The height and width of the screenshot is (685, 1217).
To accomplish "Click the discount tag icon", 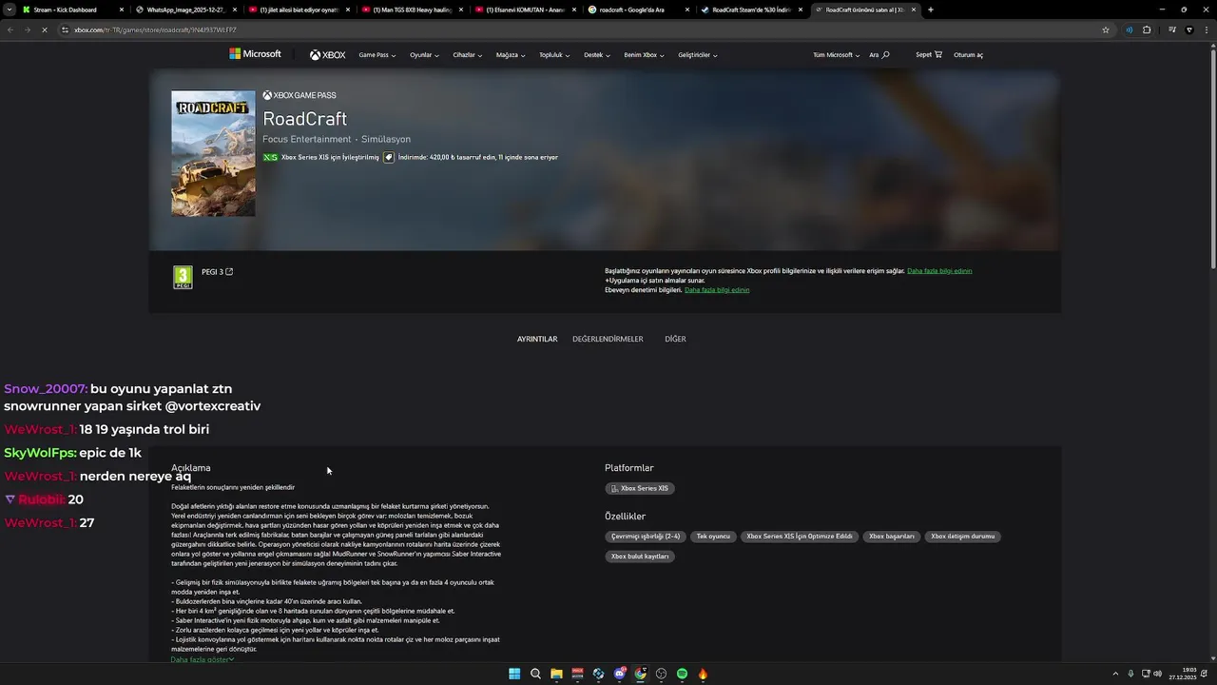I will click(389, 157).
